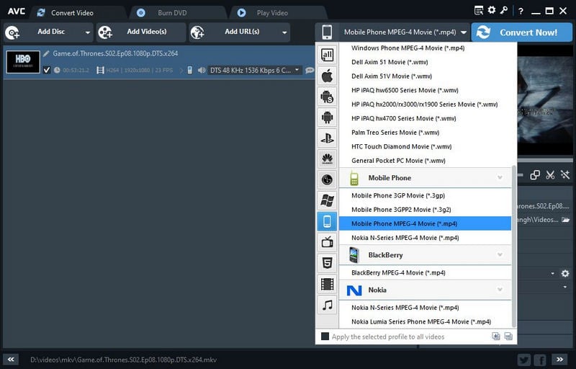576x369 pixels.
Task: Open the HTML5 video formats category
Action: 327,263
